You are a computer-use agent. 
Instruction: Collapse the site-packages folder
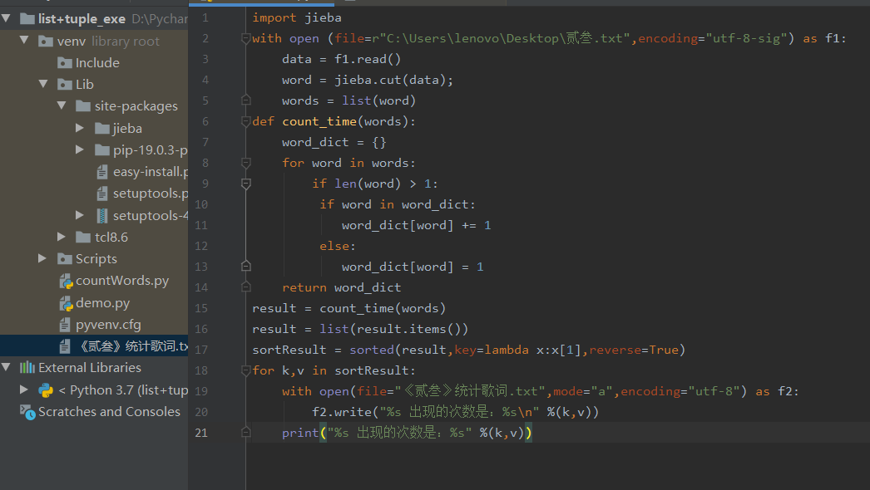[x=61, y=105]
